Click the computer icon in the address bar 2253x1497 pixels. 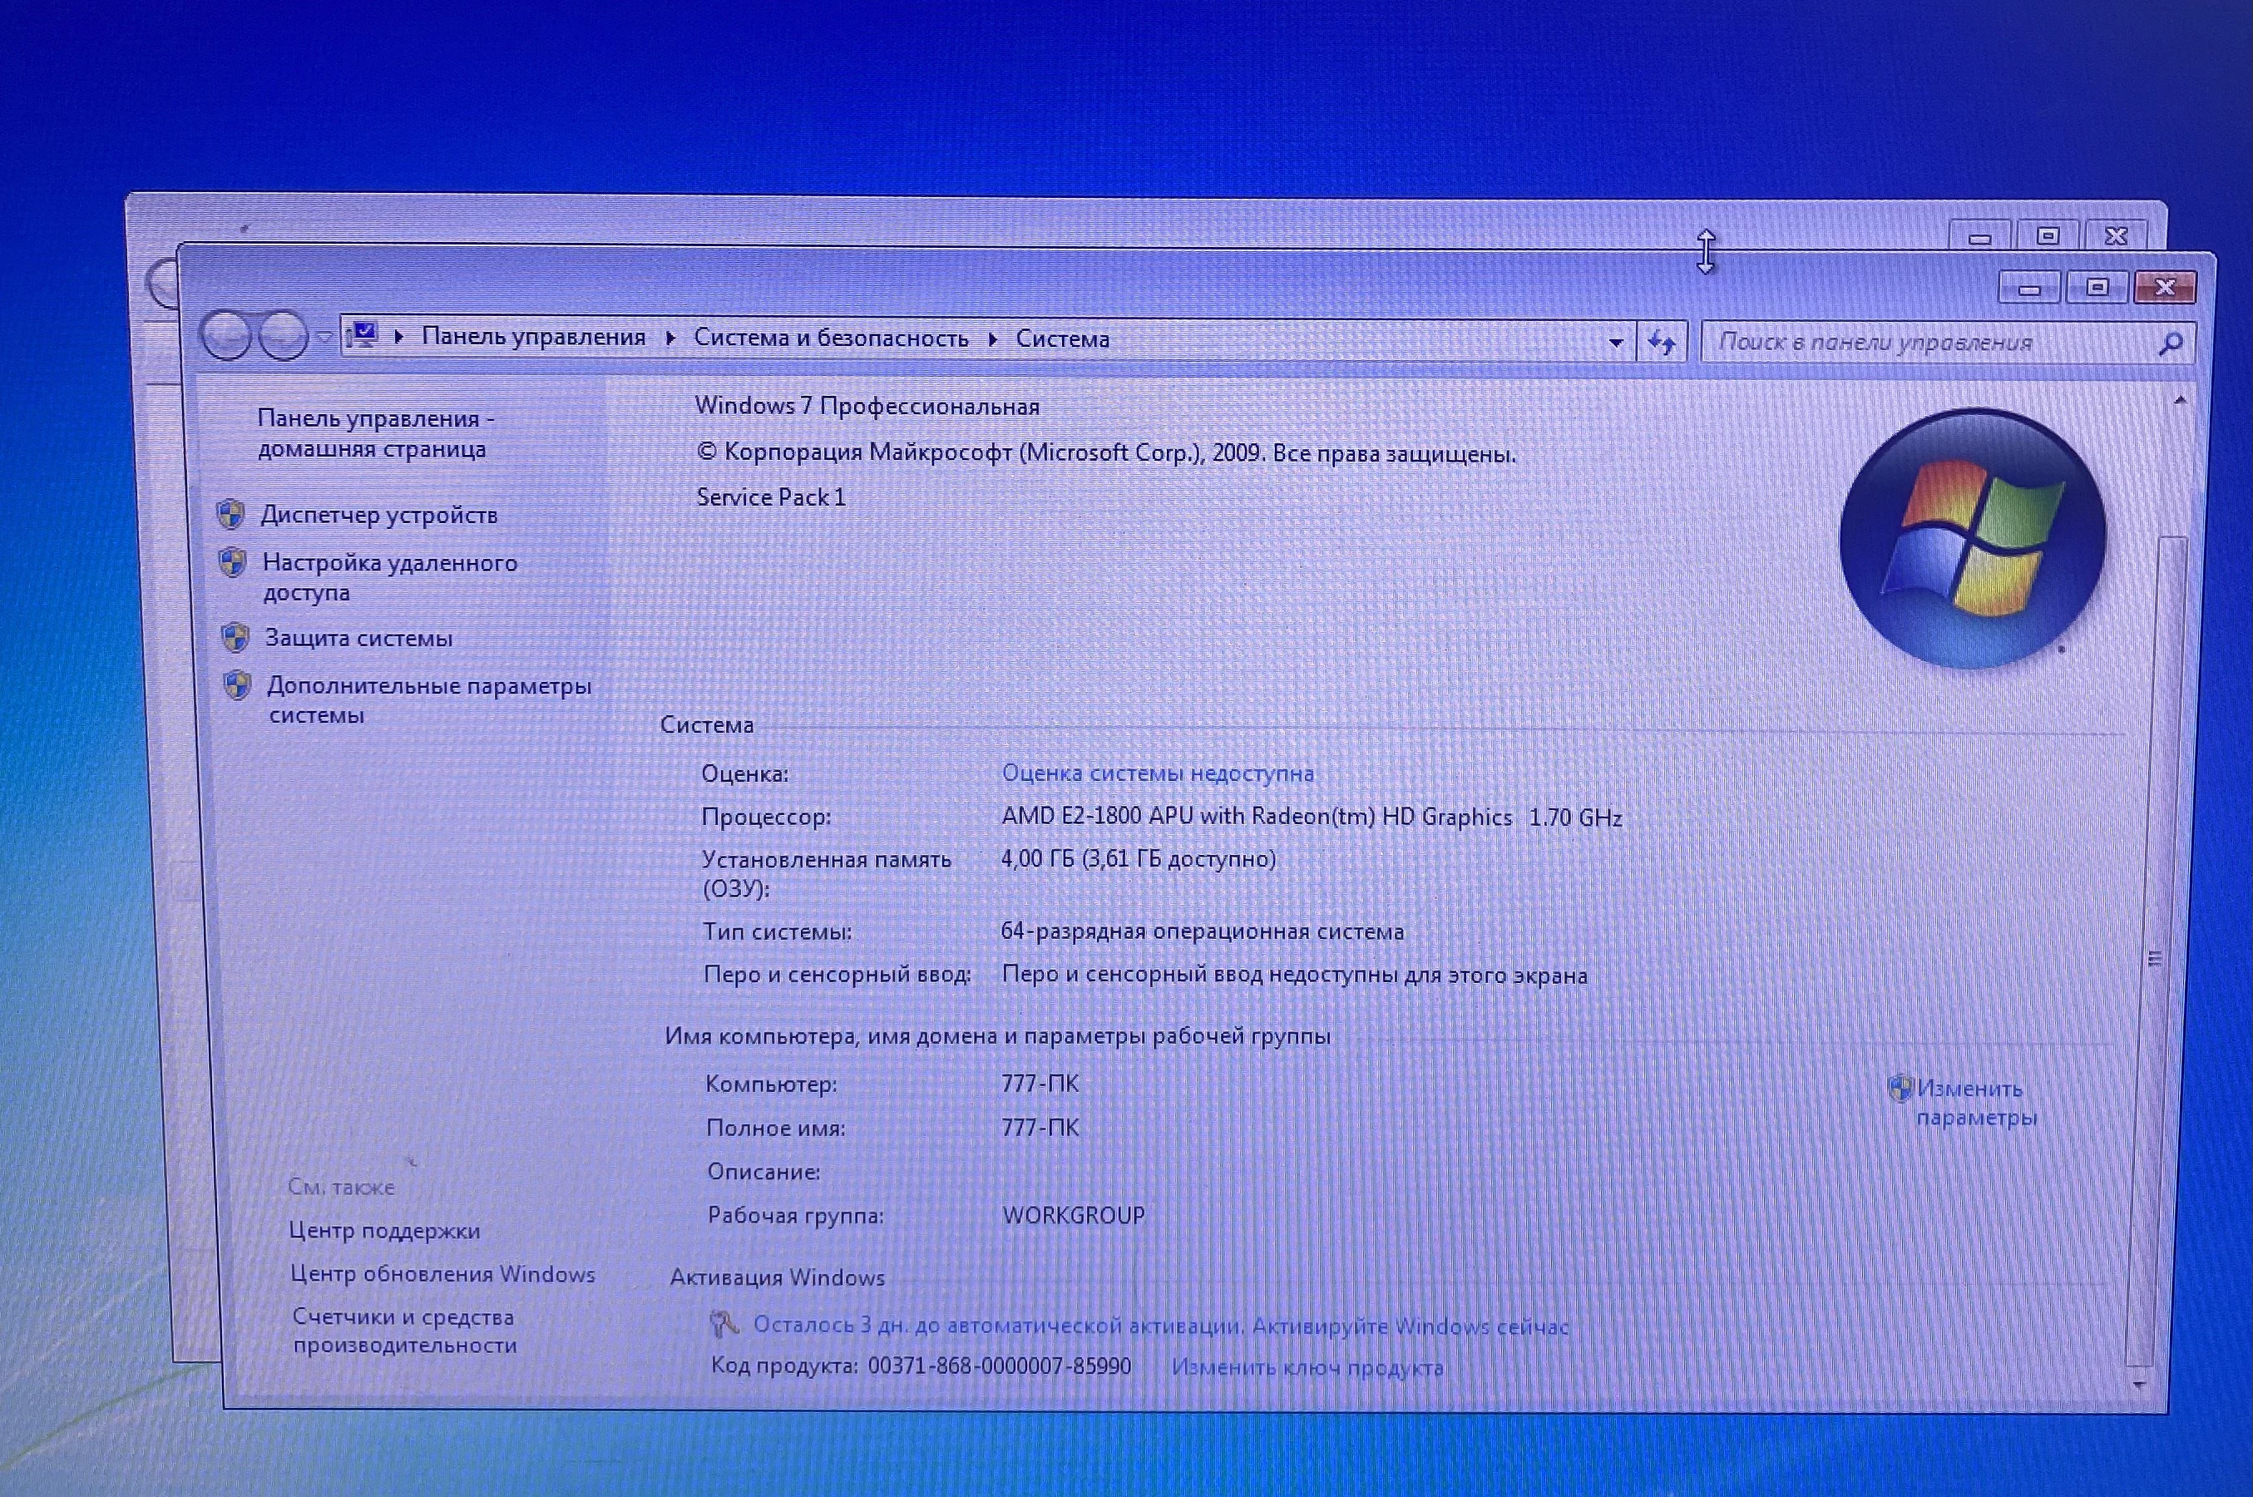click(363, 335)
